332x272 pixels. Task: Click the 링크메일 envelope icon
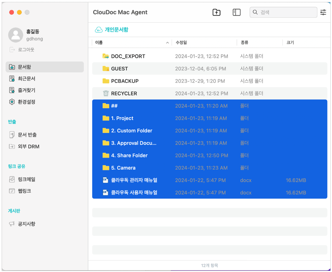[12, 179]
